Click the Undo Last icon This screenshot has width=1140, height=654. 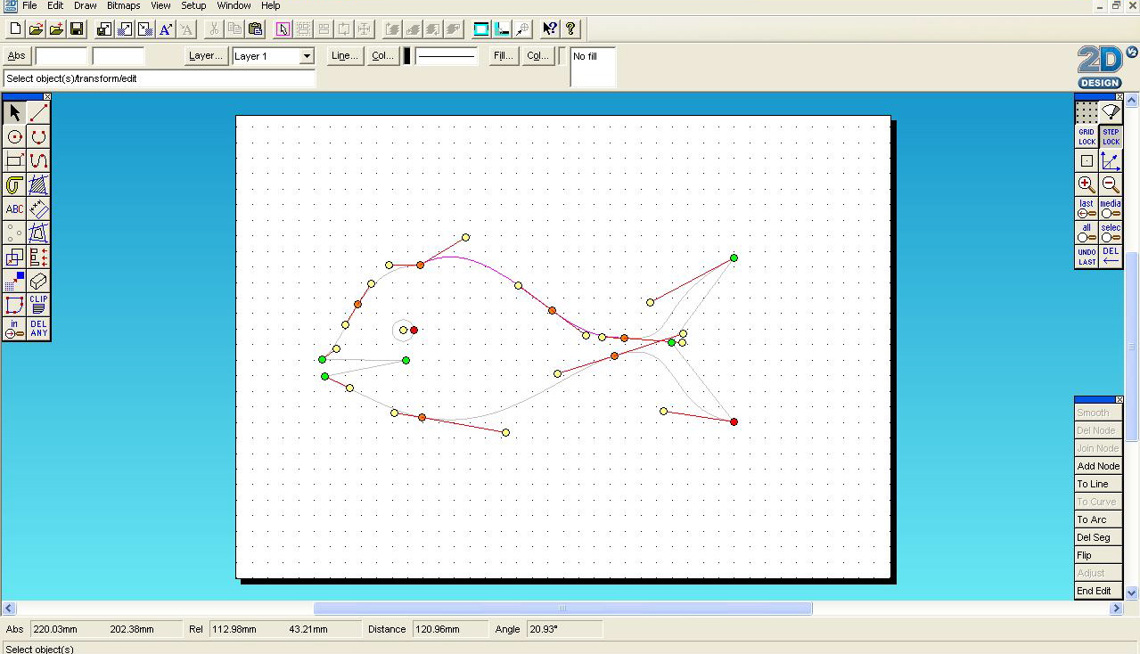click(x=1086, y=257)
